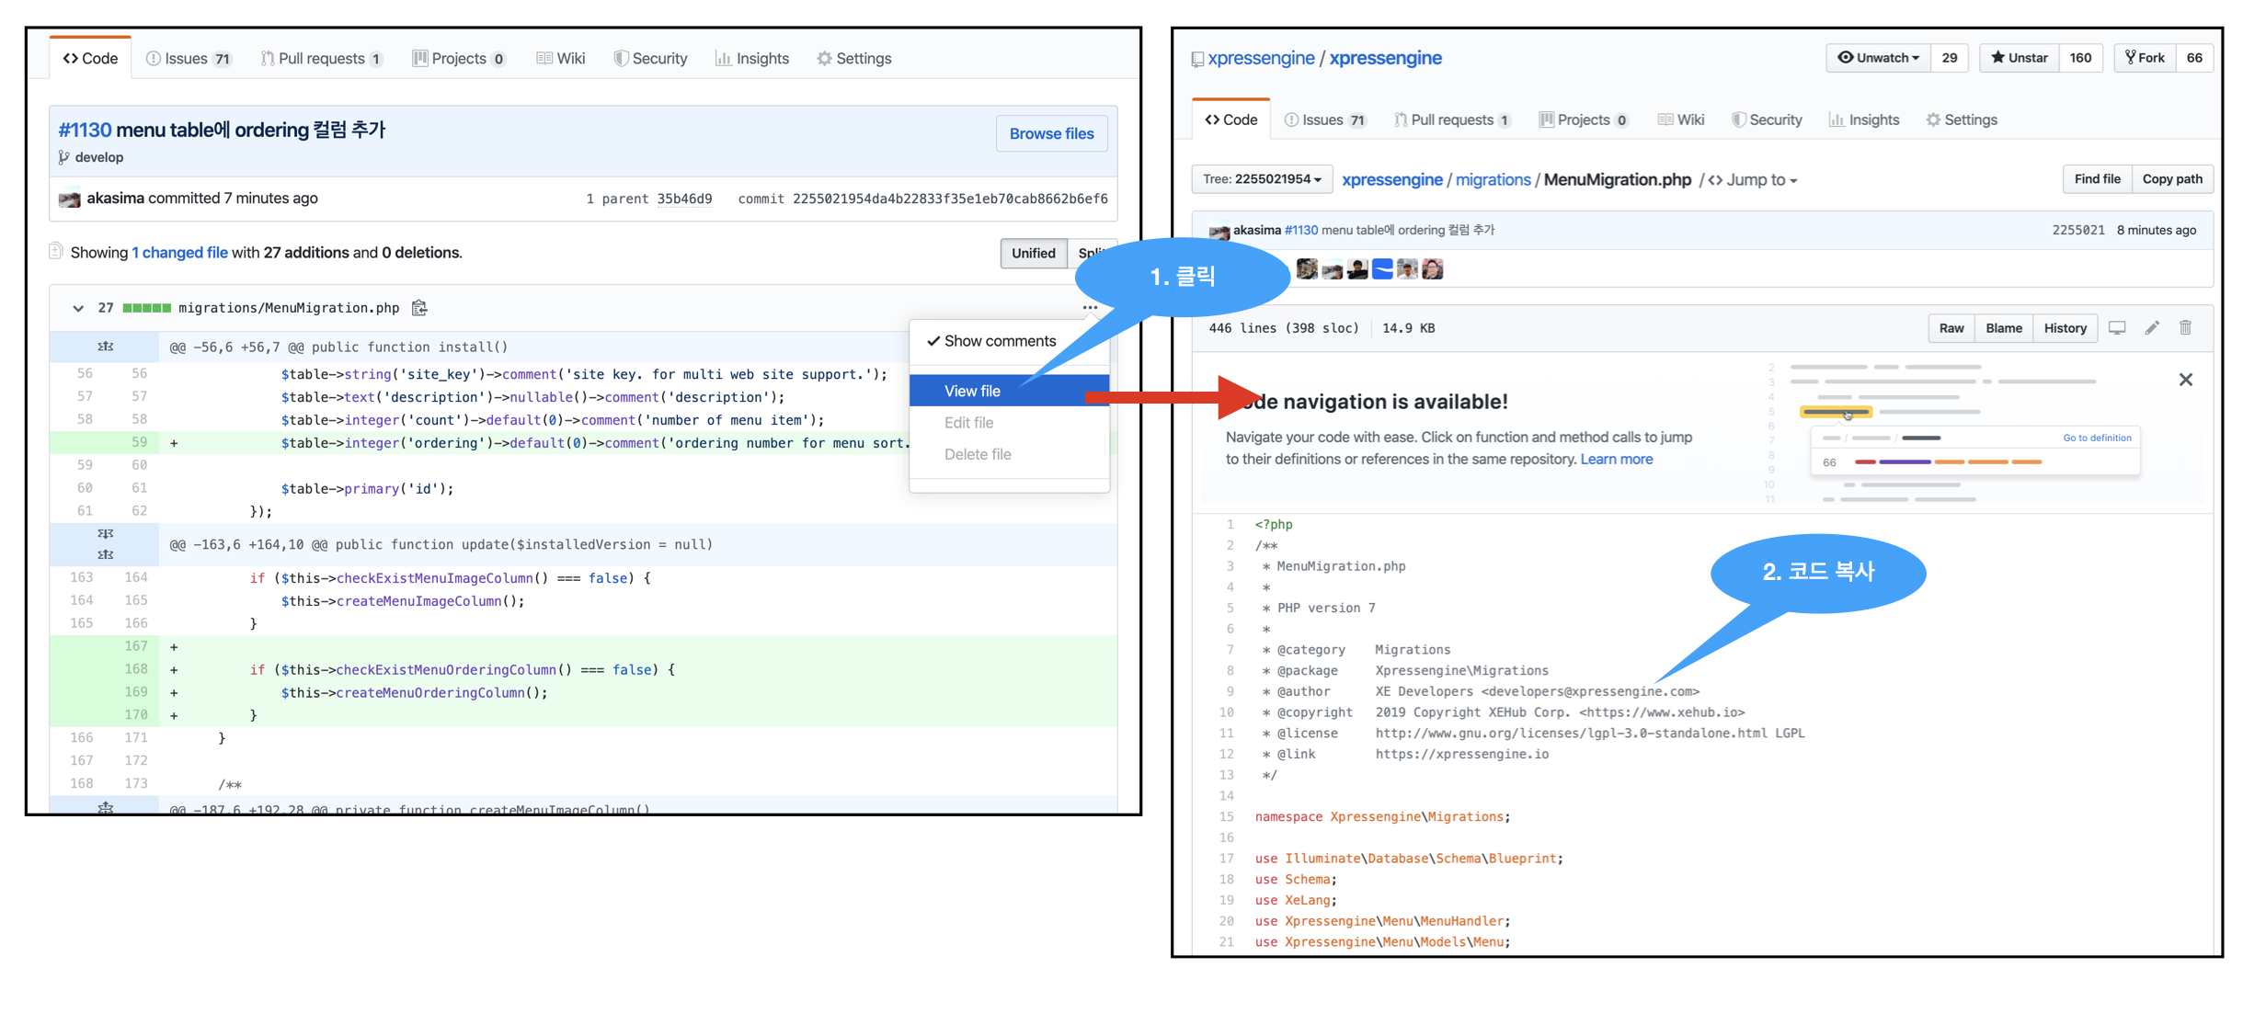
Task: Copy the migrations/MenuMigration.php path icon
Action: pos(419,308)
